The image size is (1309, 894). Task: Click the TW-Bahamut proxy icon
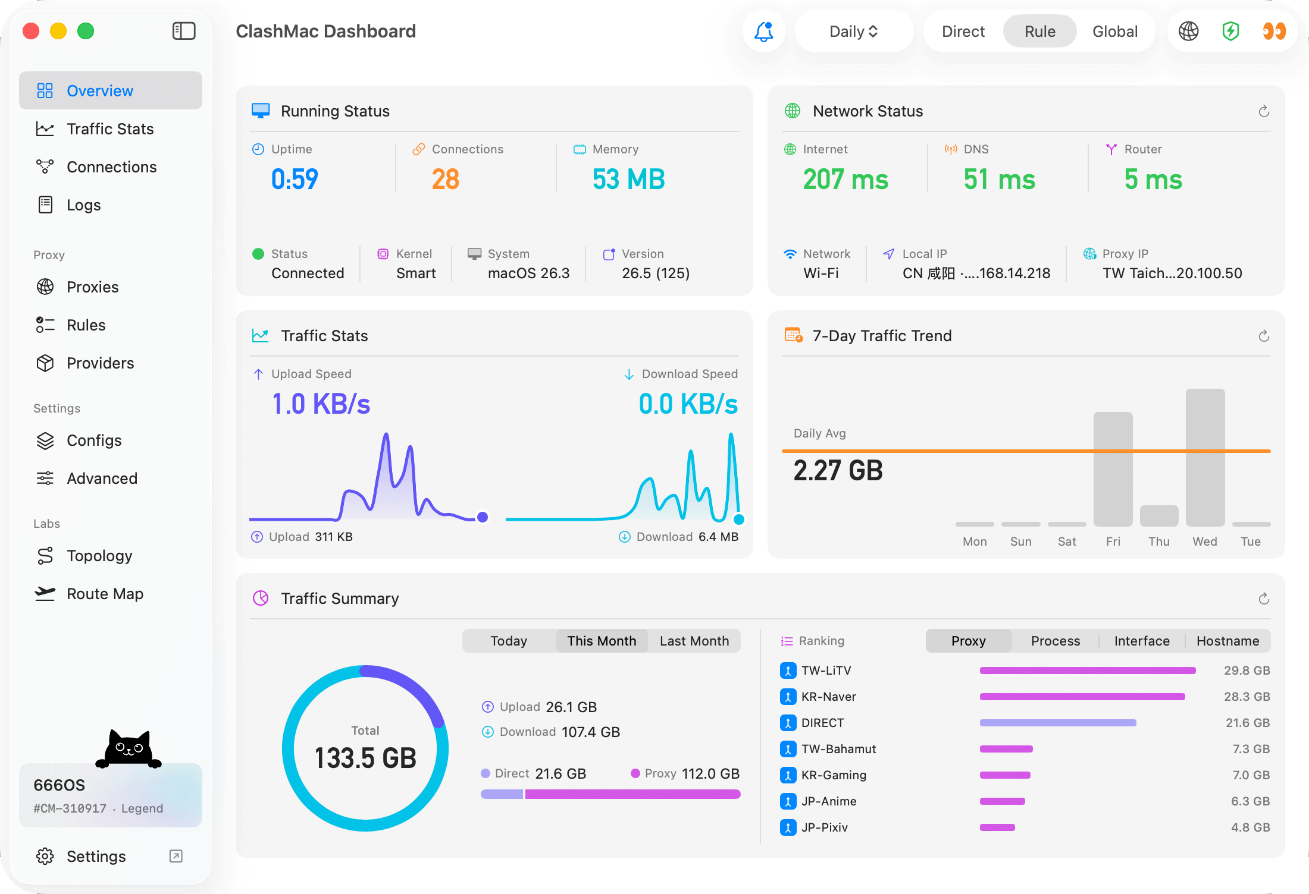click(x=788, y=749)
